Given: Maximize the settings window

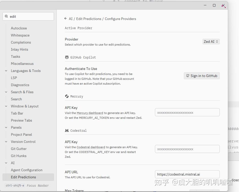Looking at the screenshot, I should click(214, 6).
